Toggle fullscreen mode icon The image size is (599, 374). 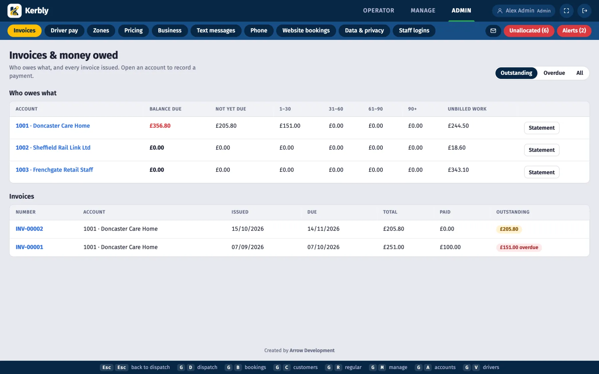566,11
